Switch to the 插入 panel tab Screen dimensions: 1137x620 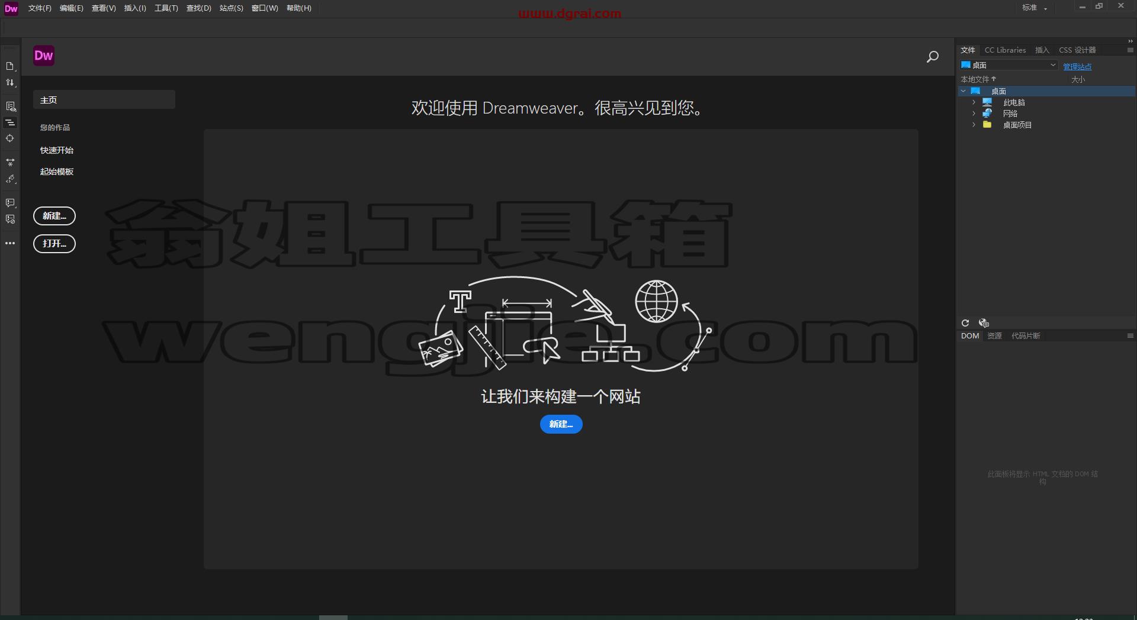coord(1042,50)
